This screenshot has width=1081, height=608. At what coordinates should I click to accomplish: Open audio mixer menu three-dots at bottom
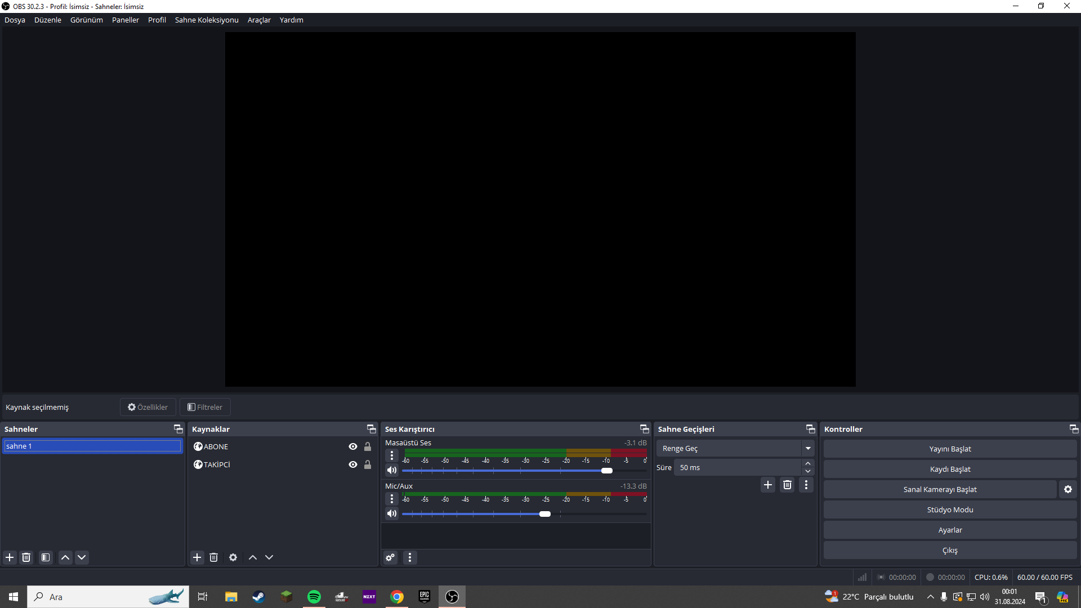coord(410,557)
